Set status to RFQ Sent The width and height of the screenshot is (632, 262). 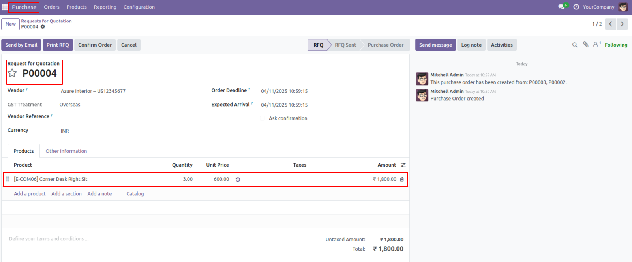(x=345, y=45)
